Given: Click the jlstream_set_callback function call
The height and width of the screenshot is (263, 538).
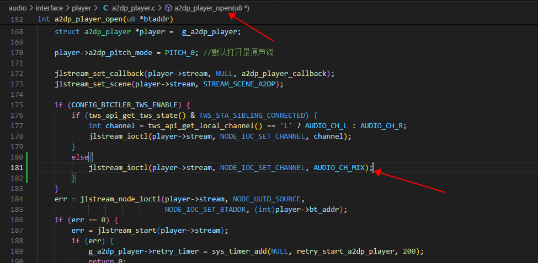Looking at the screenshot, I should tap(99, 74).
